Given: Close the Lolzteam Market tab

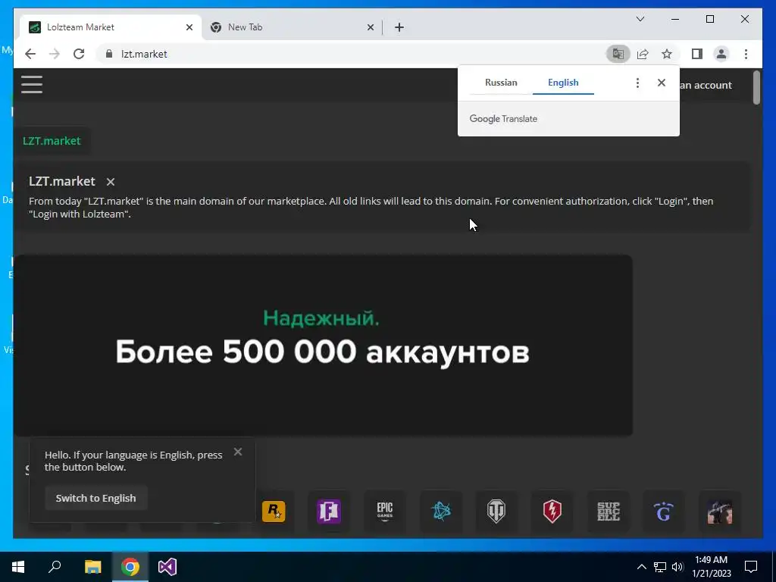Looking at the screenshot, I should (x=189, y=27).
